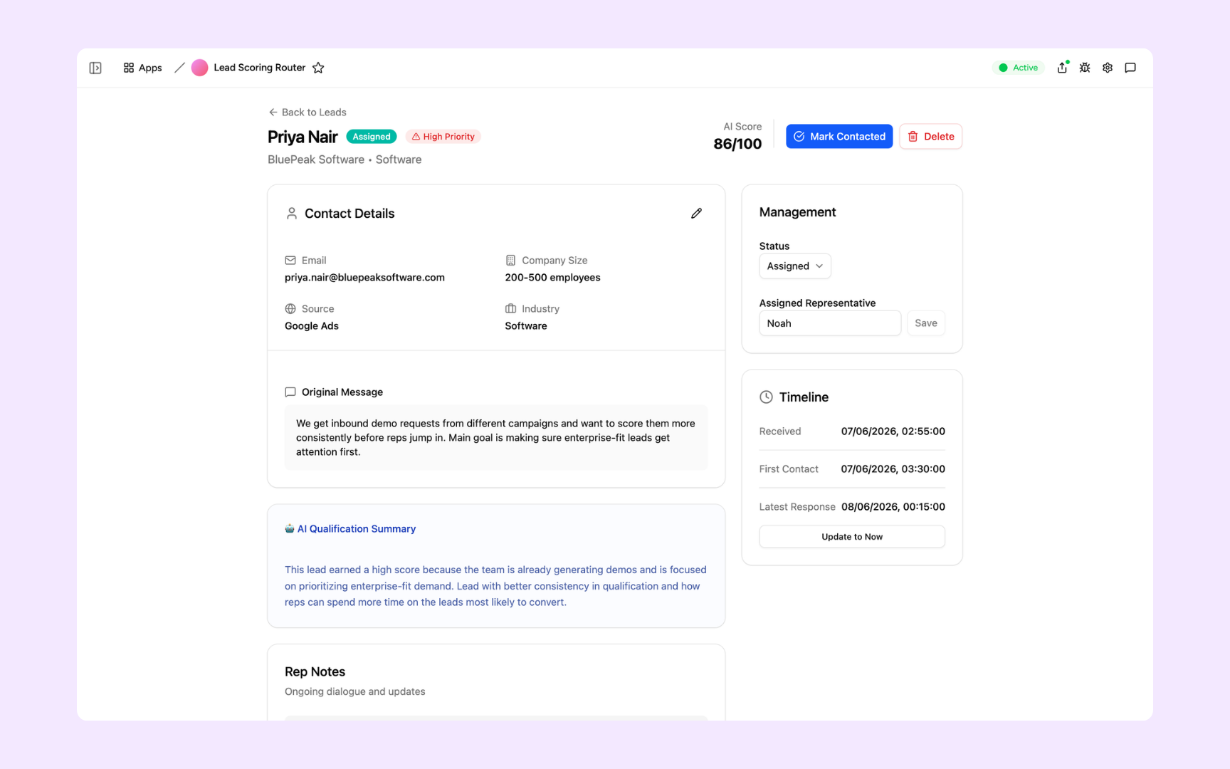
Task: Click the Google Ads source value
Action: (312, 326)
